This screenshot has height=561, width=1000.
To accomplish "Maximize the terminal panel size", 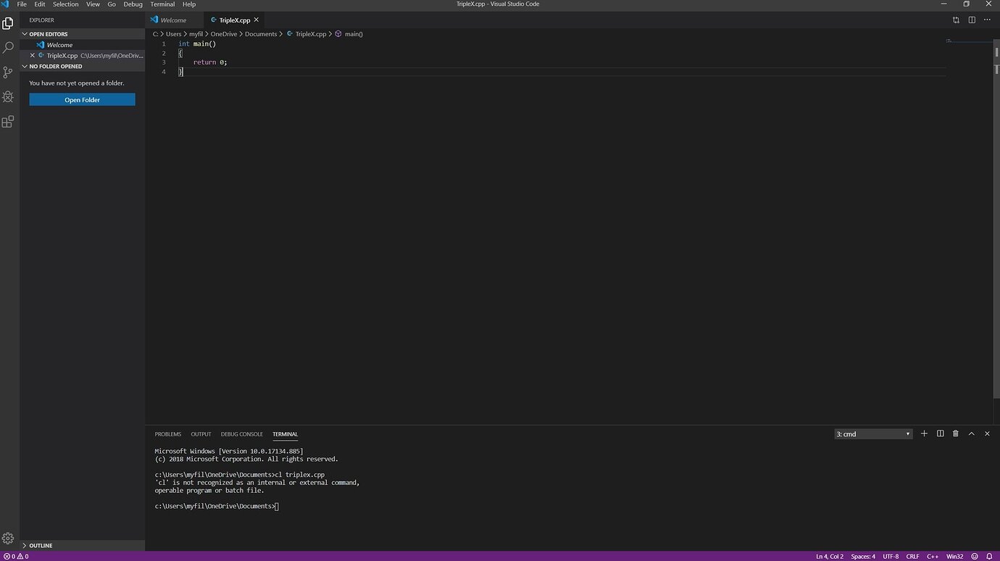I will [x=972, y=433].
